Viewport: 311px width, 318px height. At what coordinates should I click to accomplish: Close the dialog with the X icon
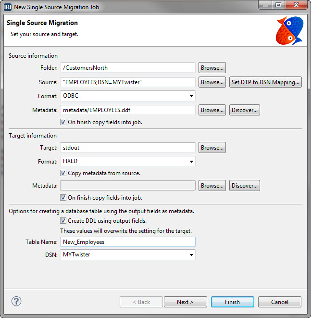pyautogui.click(x=296, y=5)
